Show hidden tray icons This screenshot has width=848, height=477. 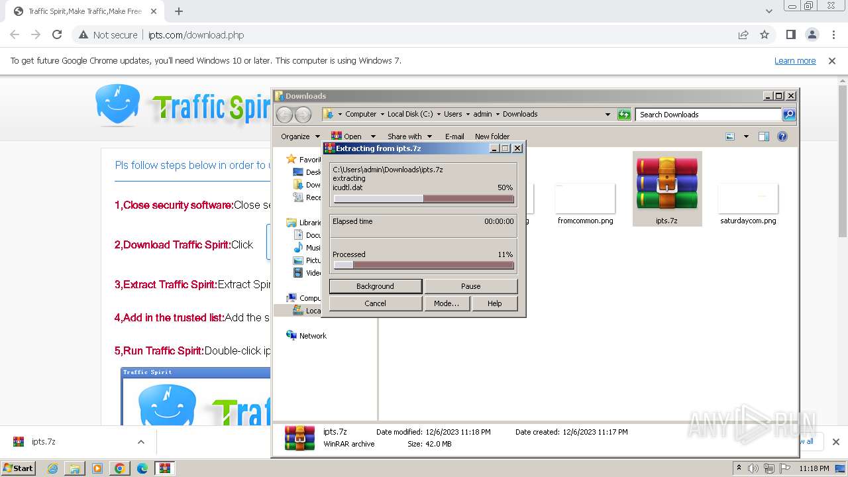pyautogui.click(x=739, y=468)
